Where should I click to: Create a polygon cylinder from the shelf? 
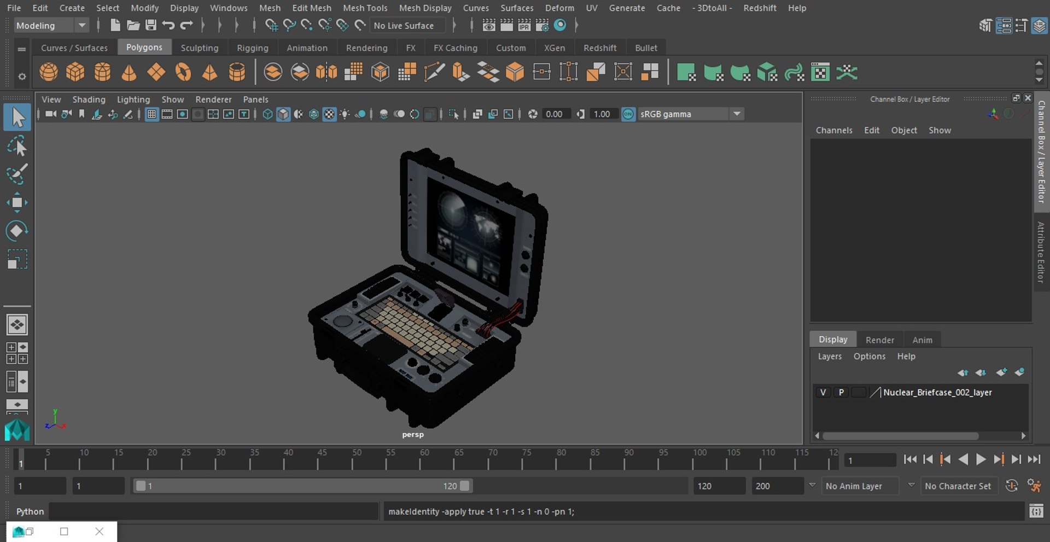coord(102,72)
